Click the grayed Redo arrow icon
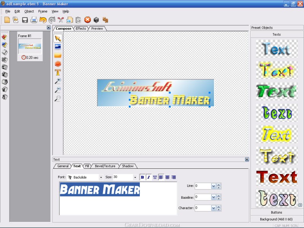Image resolution: width=304 pixels, height=228 pixels. click(52, 20)
